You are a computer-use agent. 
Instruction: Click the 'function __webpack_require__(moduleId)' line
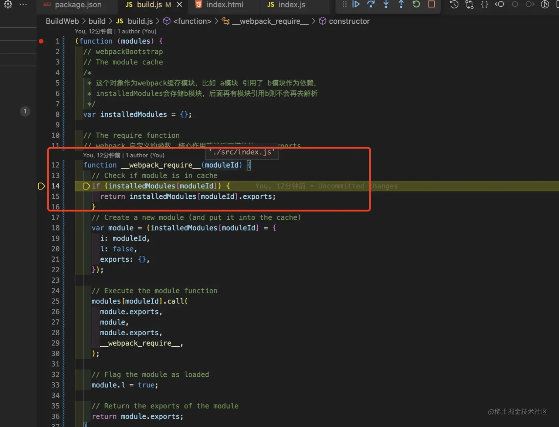tap(167, 165)
